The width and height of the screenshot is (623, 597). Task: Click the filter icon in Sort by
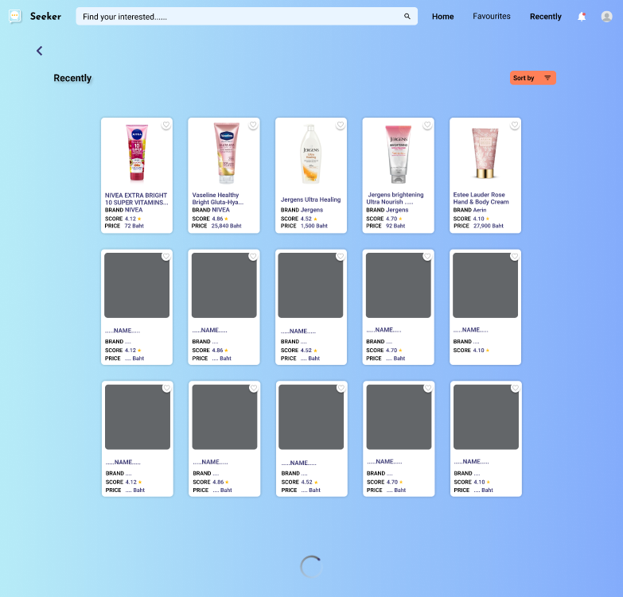[547, 78]
